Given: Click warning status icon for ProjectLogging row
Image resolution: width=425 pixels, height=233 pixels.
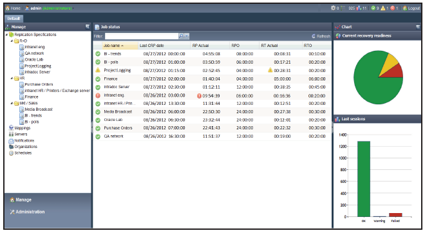Looking at the screenshot, I should [x=98, y=70].
